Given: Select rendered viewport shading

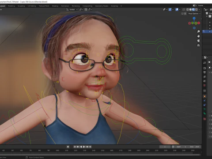Looking at the screenshot, I should pos(197,10).
